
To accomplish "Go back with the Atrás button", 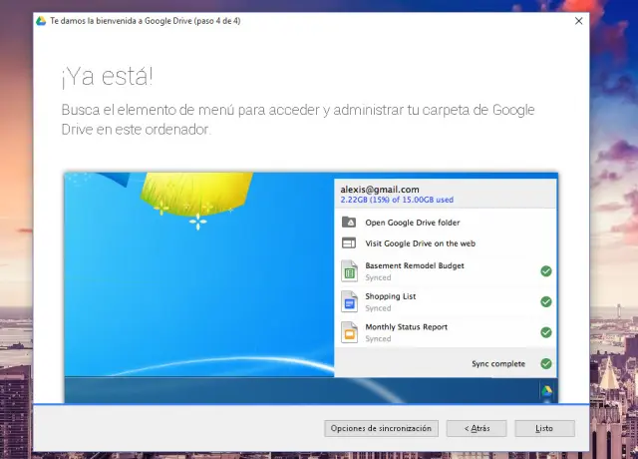I will (476, 428).
